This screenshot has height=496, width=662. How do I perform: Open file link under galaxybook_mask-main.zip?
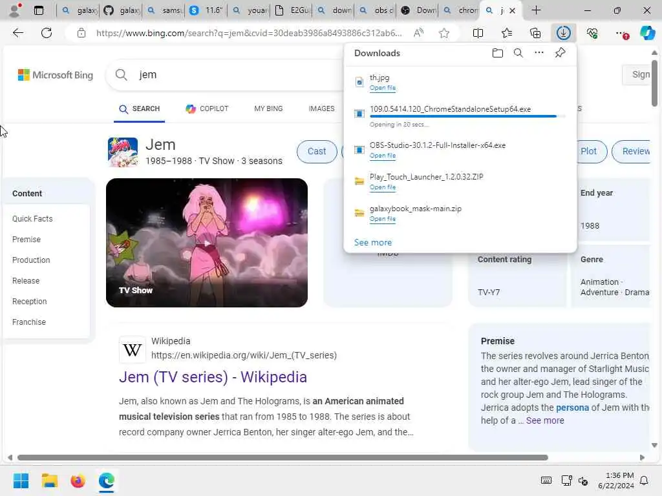pos(383,219)
